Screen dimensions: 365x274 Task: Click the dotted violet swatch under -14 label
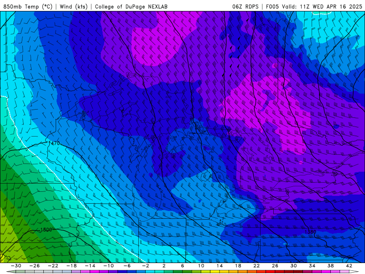tap(85, 272)
